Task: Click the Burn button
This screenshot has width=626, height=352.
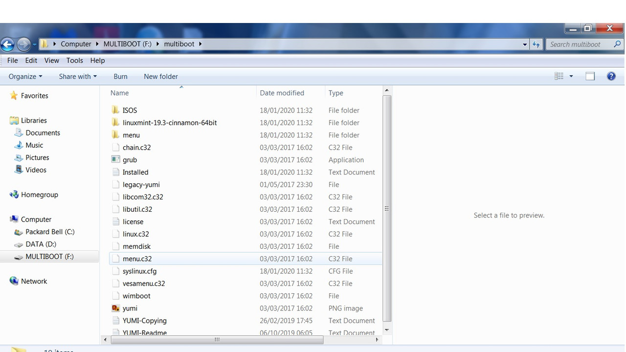Action: (120, 76)
